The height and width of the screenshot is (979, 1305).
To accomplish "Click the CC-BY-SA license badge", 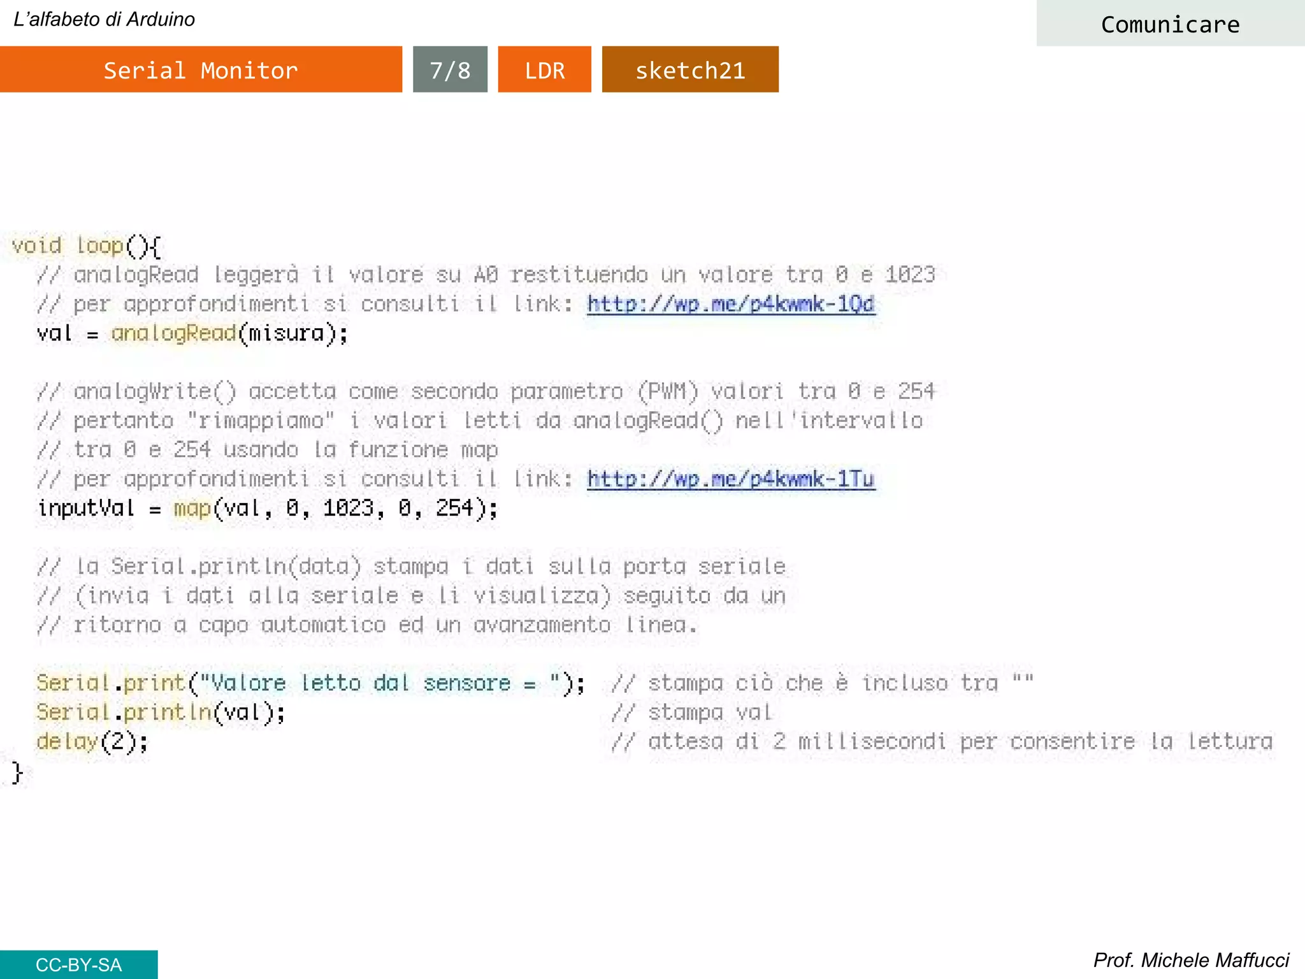I will (78, 964).
